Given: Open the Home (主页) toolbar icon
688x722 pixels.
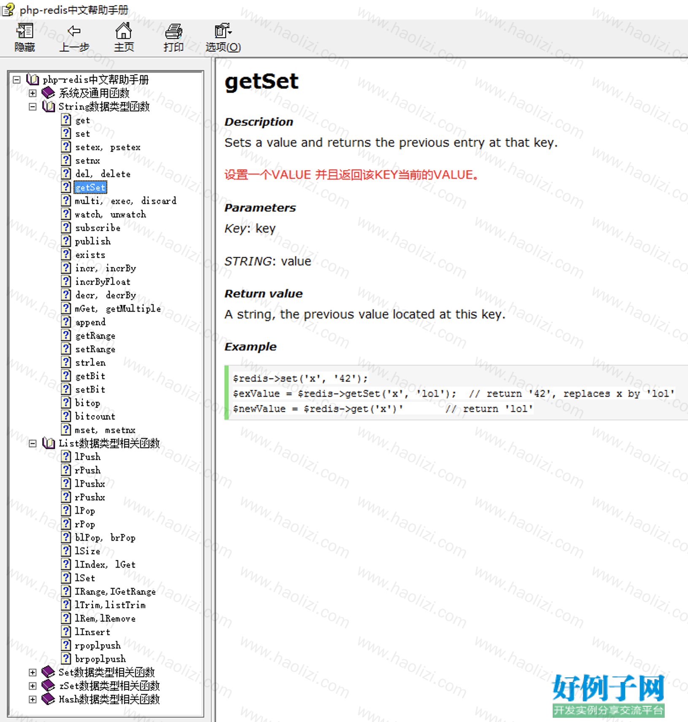Looking at the screenshot, I should pos(124,31).
